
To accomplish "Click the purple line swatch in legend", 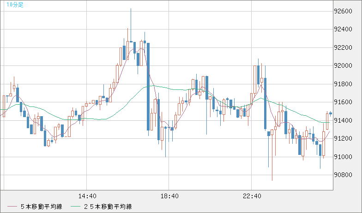I will click(x=12, y=207).
